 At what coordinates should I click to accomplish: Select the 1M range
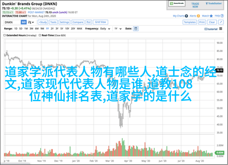[x=26, y=29]
